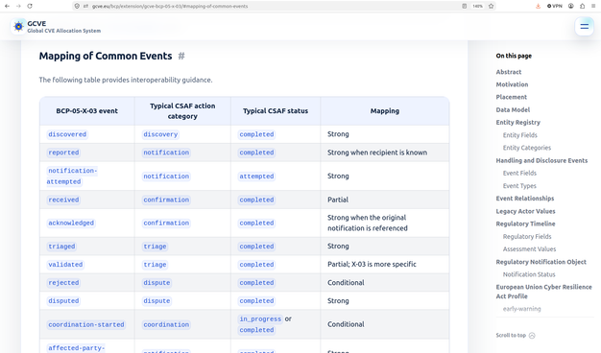This screenshot has width=601, height=353.
Task: Jump to Event Relationships section
Action: (x=525, y=199)
